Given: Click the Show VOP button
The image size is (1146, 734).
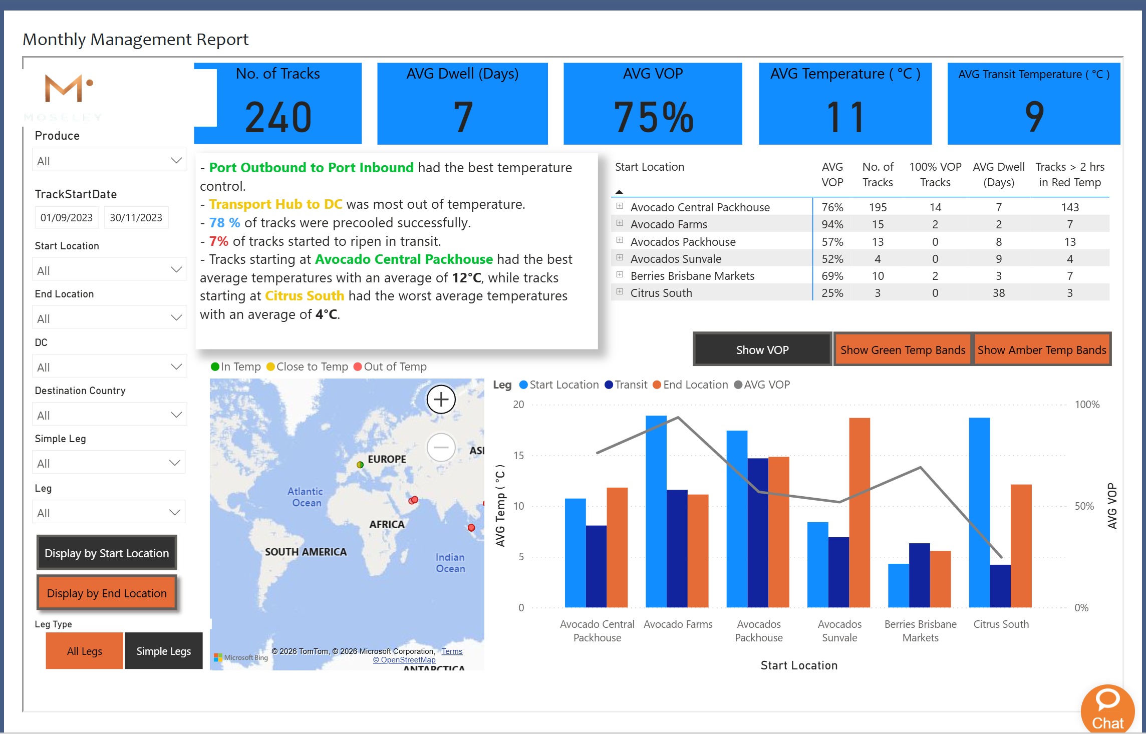Looking at the screenshot, I should (762, 349).
